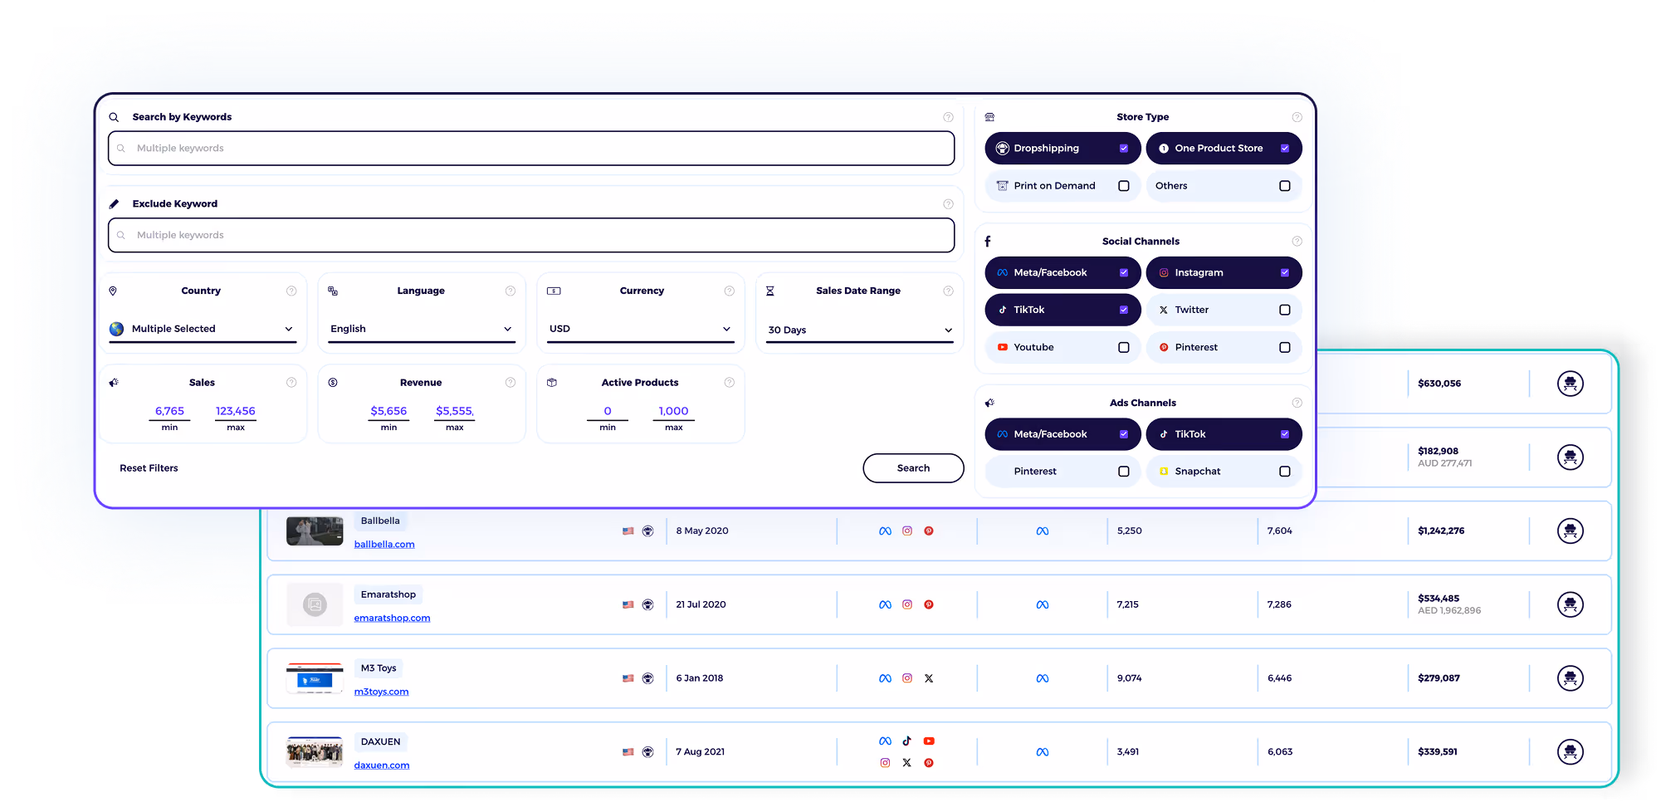Click the spy icon for M3 Toys row
1661x807 pixels.
point(1570,678)
